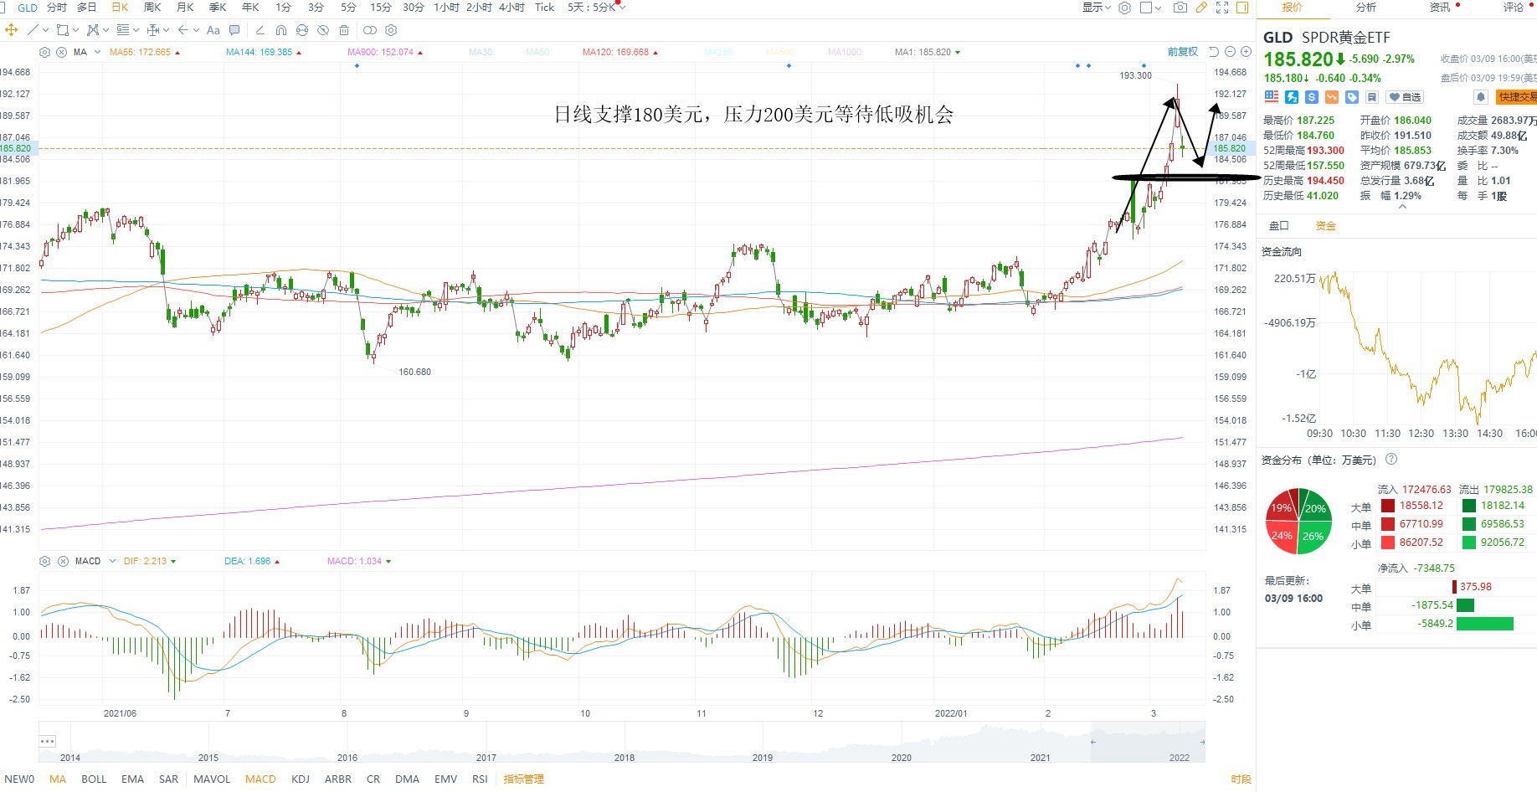Toggle the RSI indicator
1537x792 pixels.
[x=480, y=779]
